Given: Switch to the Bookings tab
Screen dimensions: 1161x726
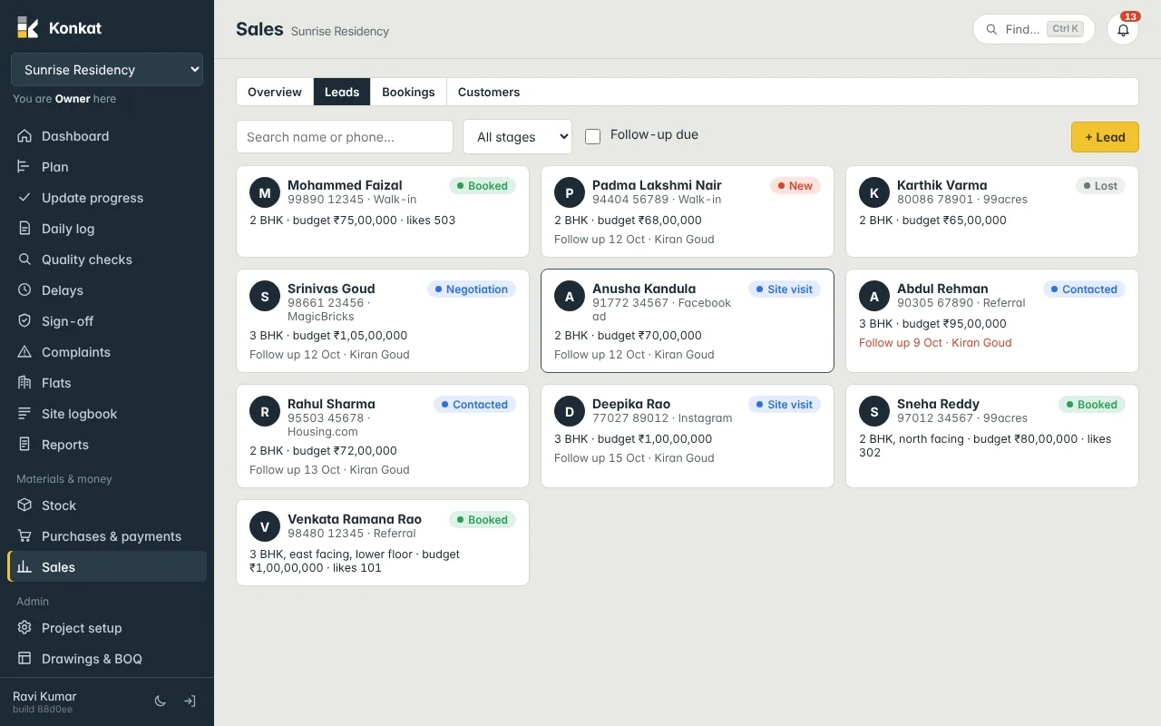Looking at the screenshot, I should pos(408,92).
